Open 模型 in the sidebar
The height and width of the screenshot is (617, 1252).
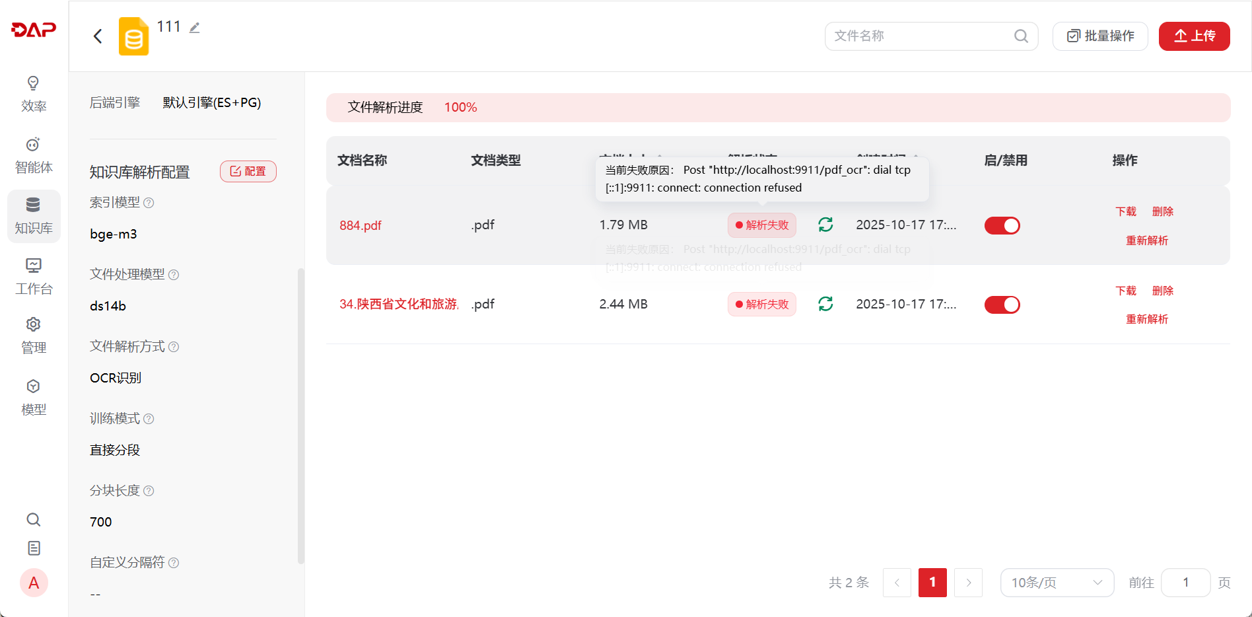point(34,398)
